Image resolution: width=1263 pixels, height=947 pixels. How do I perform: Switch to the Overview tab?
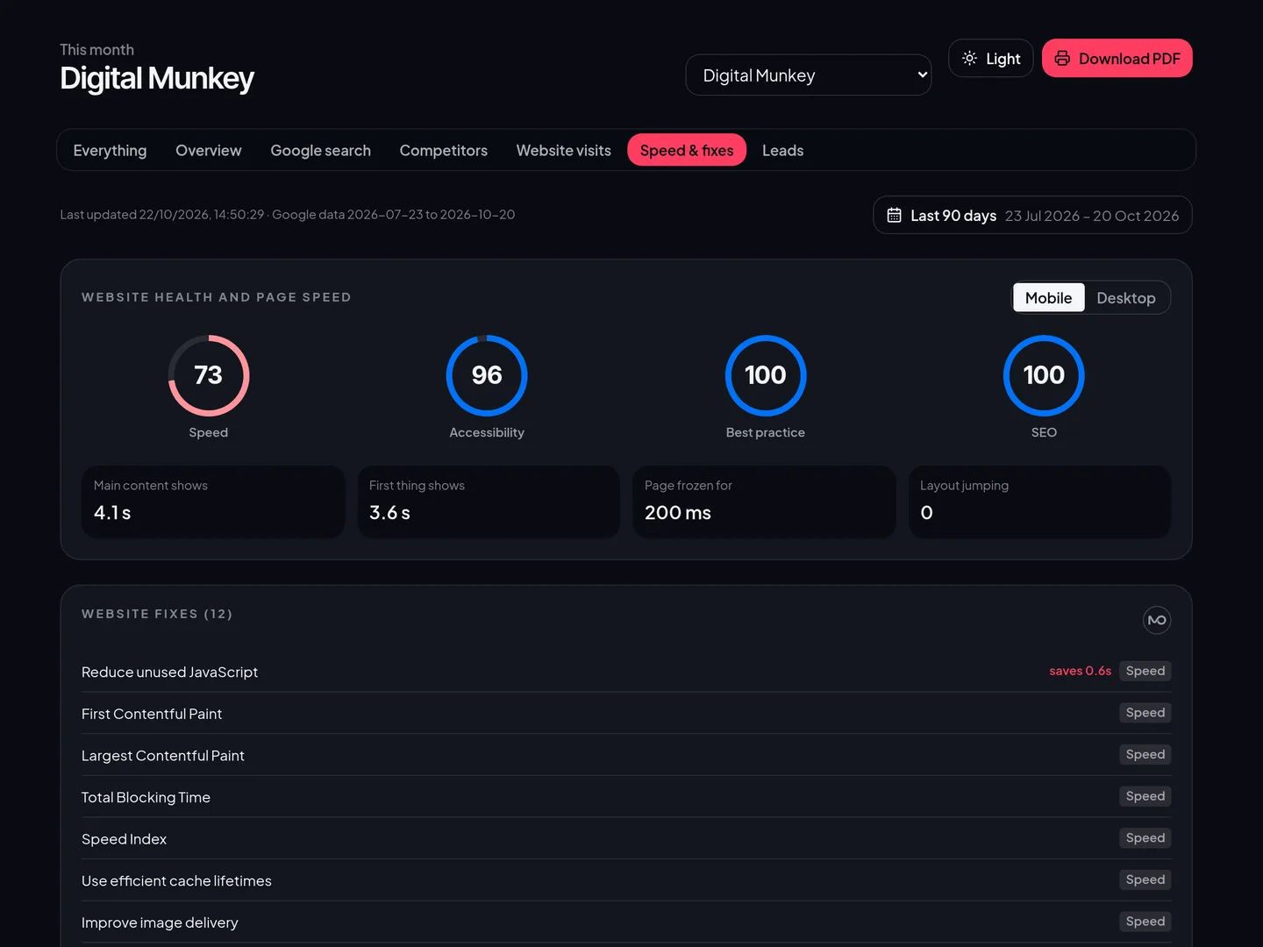coord(208,150)
